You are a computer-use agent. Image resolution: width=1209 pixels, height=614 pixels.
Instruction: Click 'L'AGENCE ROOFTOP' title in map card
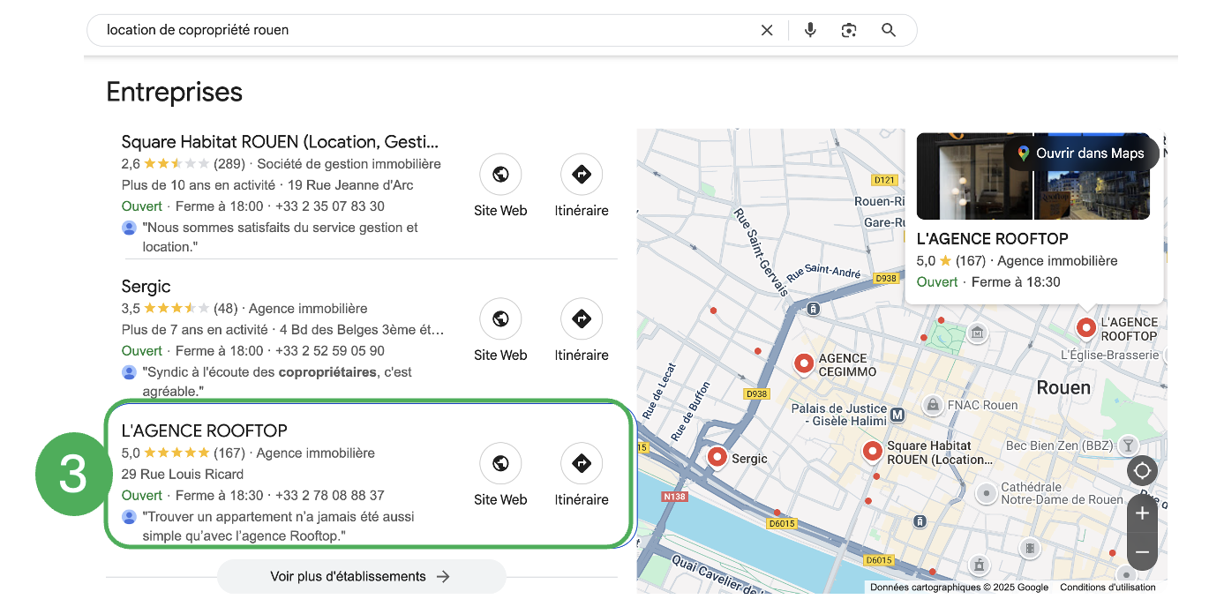[993, 239]
